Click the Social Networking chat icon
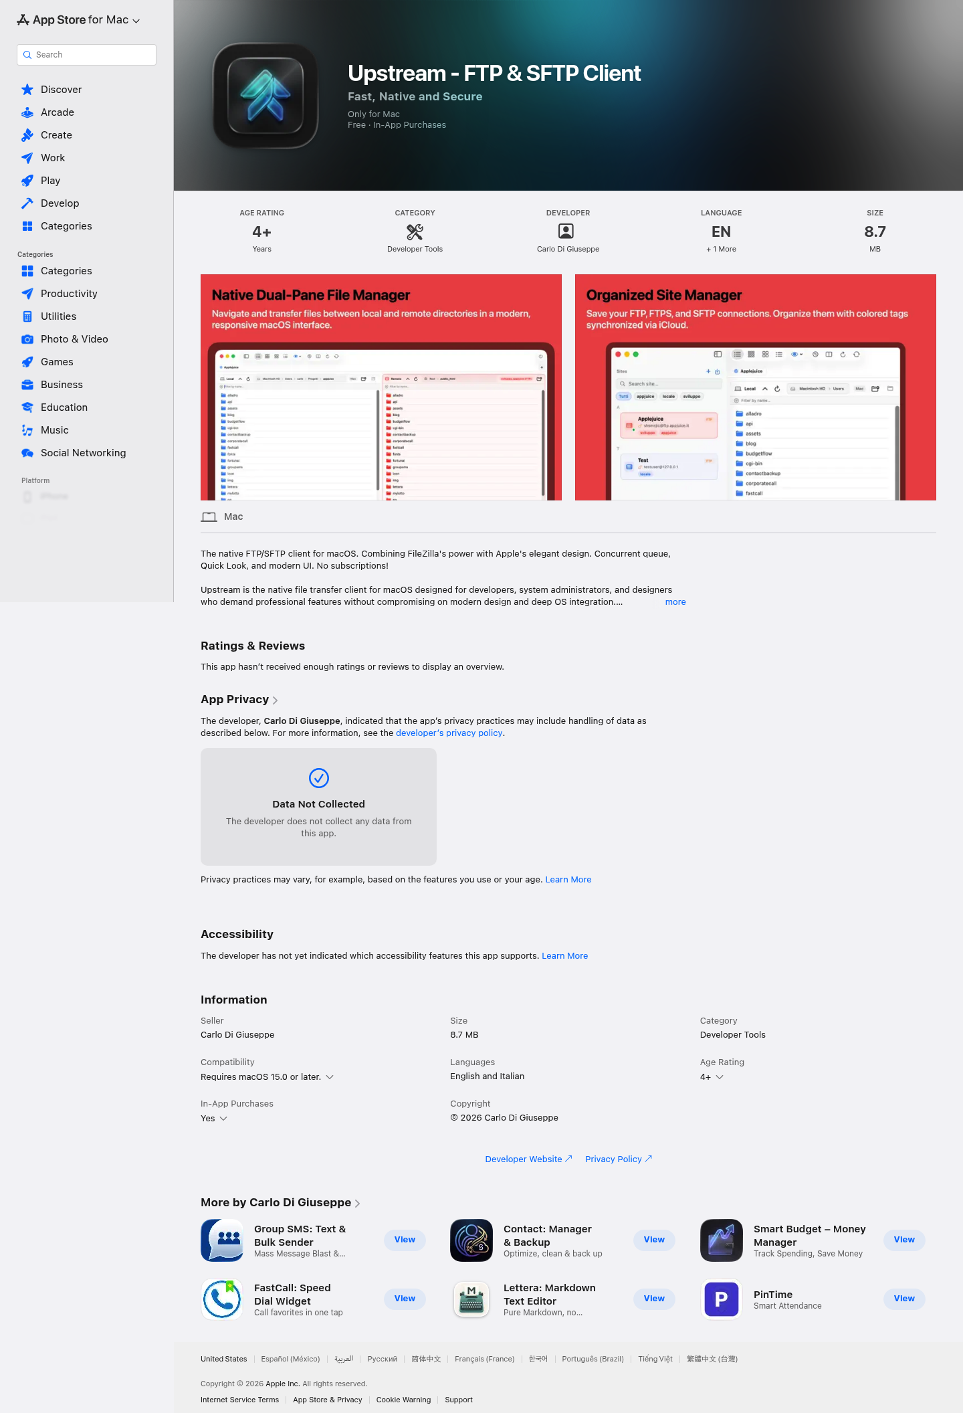The width and height of the screenshot is (963, 1413). tap(27, 453)
